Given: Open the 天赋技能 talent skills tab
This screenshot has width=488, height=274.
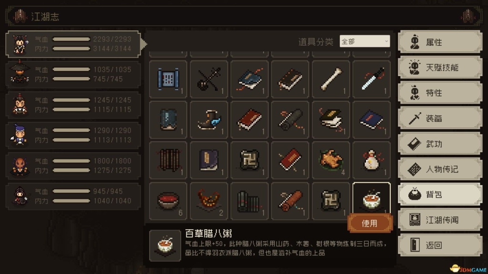Looking at the screenshot, I should pos(440,68).
